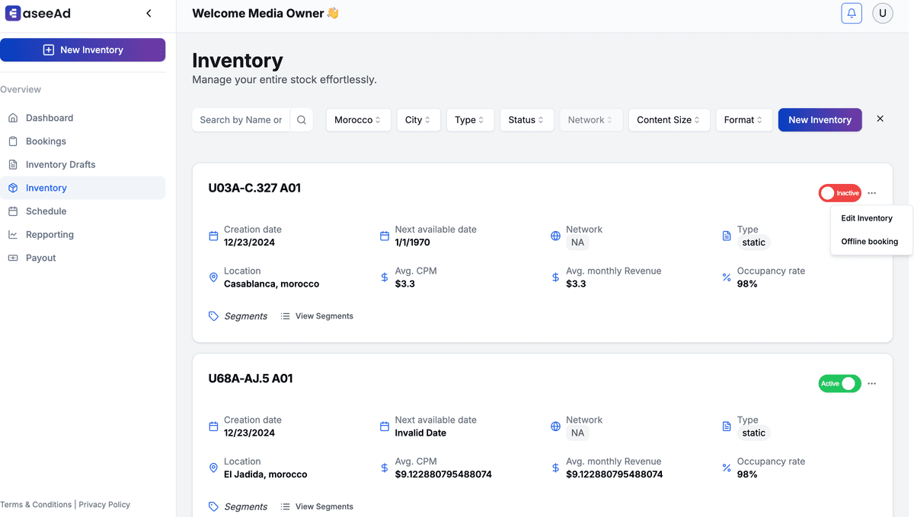Click the Inventory Drafts document icon
The height and width of the screenshot is (517, 914).
13,164
